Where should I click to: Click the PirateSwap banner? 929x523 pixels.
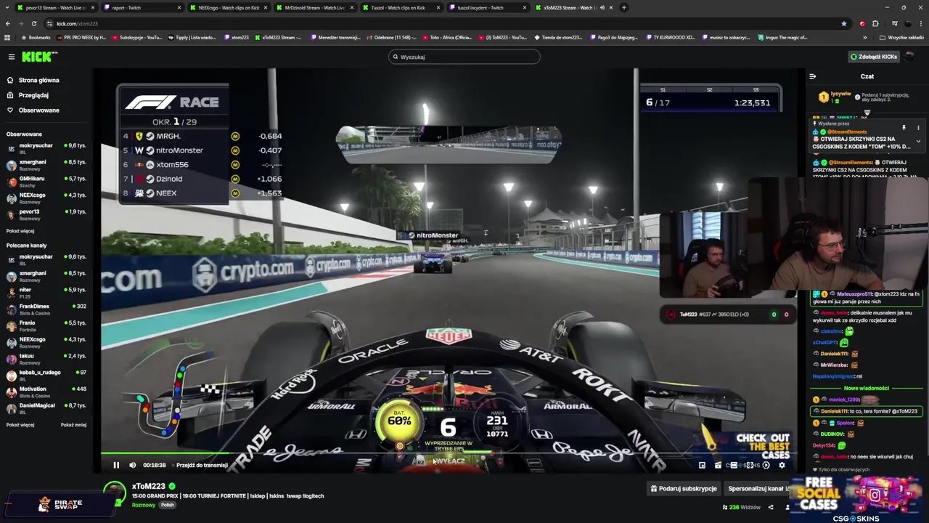(x=60, y=503)
